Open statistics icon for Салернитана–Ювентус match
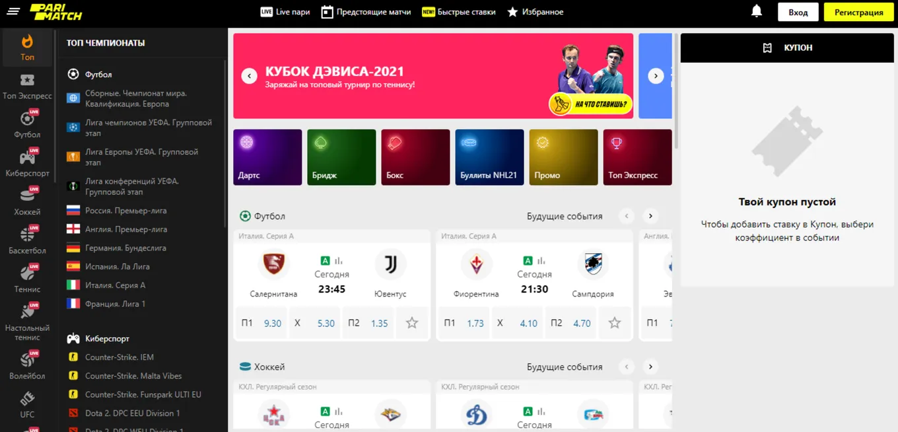The image size is (898, 432). coord(339,261)
